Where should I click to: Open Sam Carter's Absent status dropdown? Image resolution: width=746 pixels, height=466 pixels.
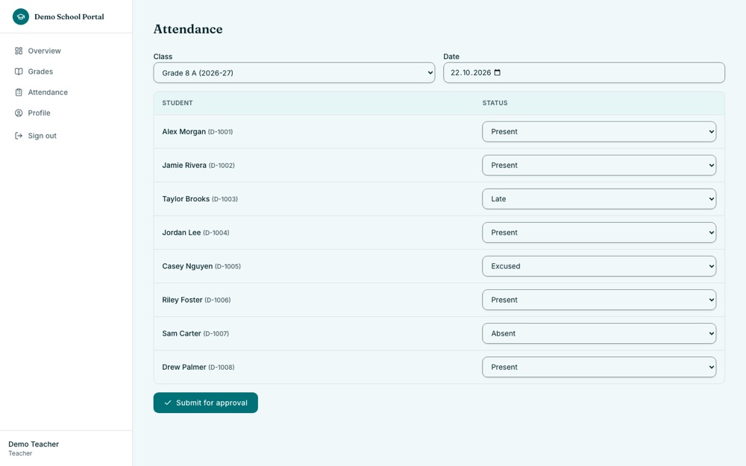599,333
